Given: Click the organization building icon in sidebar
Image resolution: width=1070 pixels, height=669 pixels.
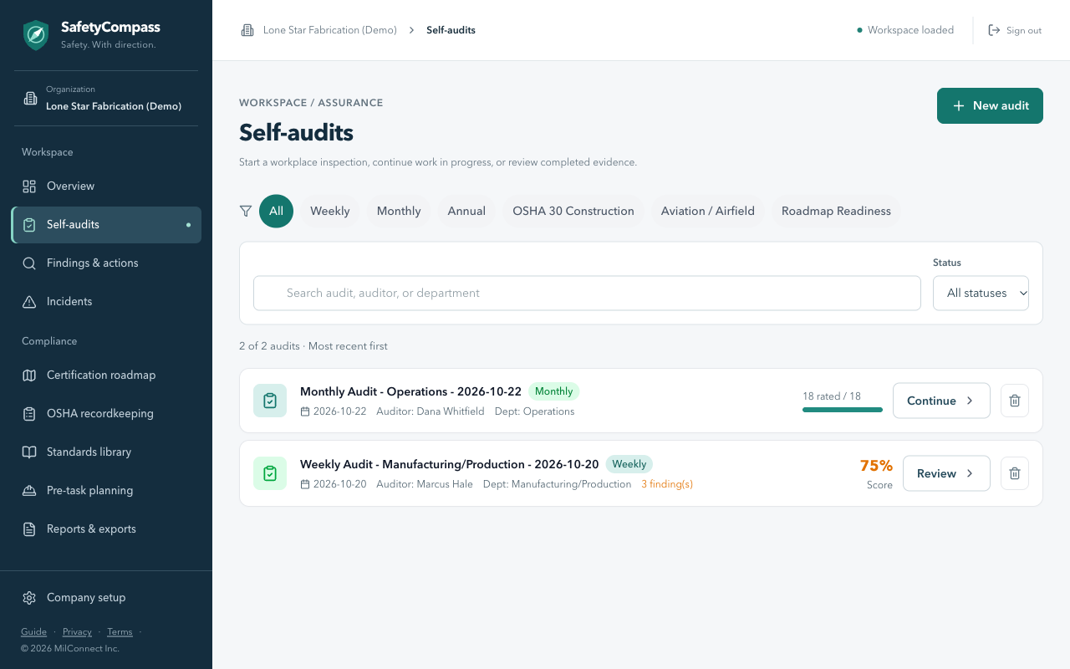Looking at the screenshot, I should pyautogui.click(x=30, y=99).
